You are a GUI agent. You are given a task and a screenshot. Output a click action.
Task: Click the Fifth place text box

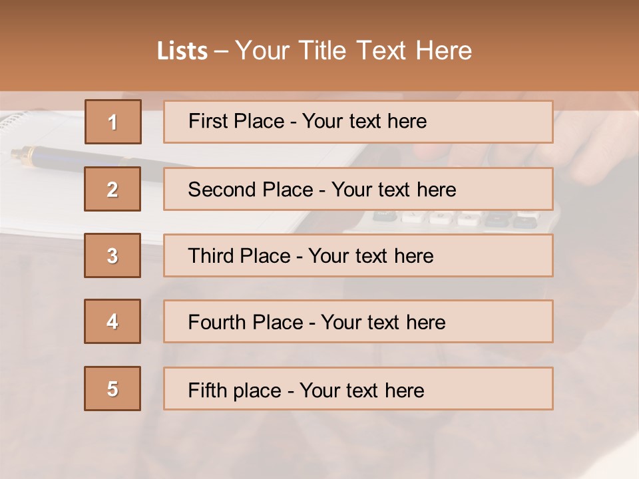point(358,389)
